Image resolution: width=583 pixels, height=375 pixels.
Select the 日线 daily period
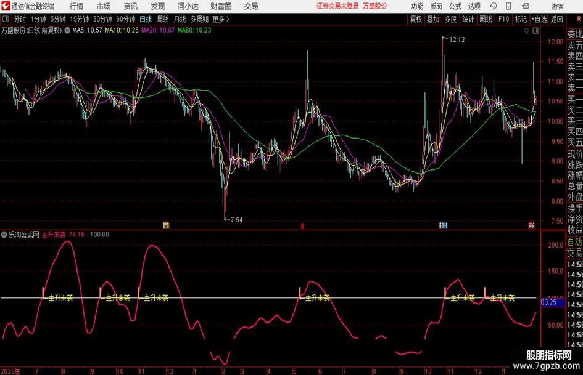pos(146,19)
